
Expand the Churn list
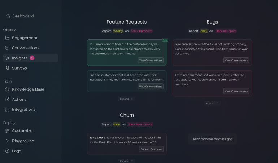pyautogui.click(x=126, y=161)
